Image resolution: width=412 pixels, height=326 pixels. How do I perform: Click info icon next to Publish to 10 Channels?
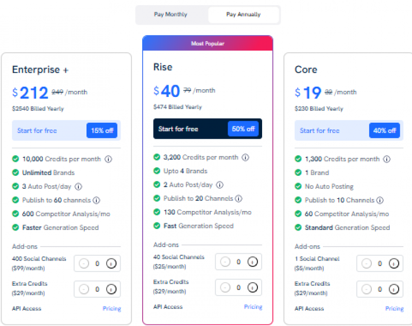[380, 200]
